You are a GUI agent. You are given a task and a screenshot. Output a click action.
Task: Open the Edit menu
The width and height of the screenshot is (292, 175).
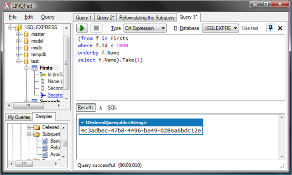(x=29, y=17)
